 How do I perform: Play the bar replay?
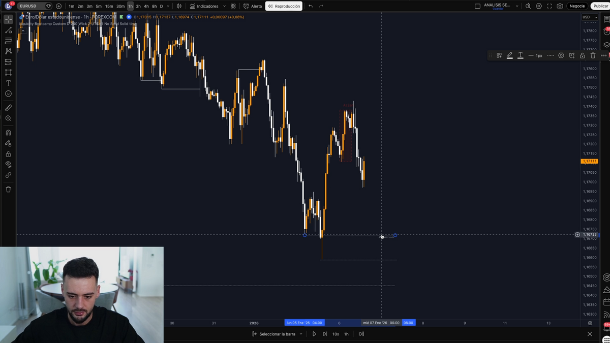coord(314,334)
